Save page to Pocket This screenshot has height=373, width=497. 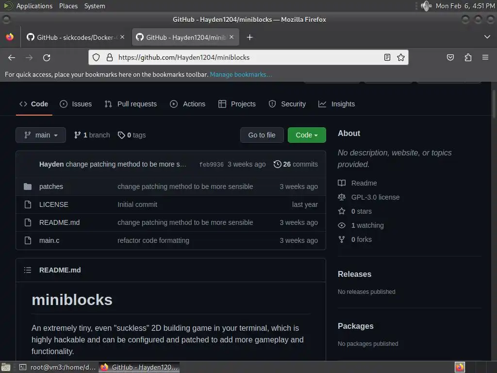(450, 57)
